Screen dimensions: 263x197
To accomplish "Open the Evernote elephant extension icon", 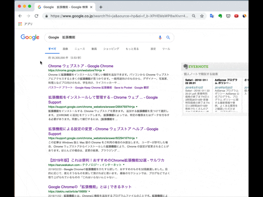I will tap(220, 16).
